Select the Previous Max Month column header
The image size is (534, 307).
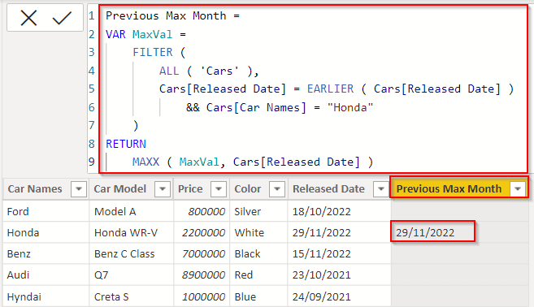459,189
